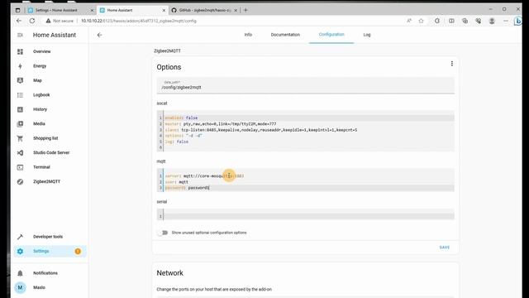Open the Map sidebar icon
The height and width of the screenshot is (298, 529).
(x=20, y=80)
